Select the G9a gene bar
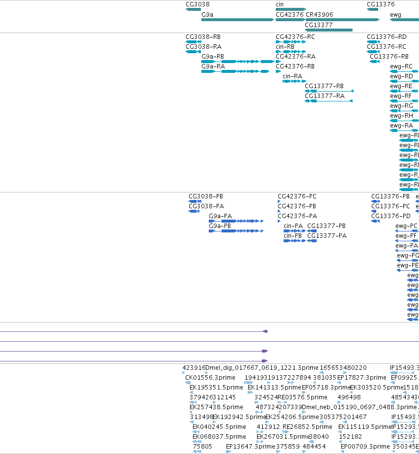This screenshot has width=419, height=454. [238, 20]
